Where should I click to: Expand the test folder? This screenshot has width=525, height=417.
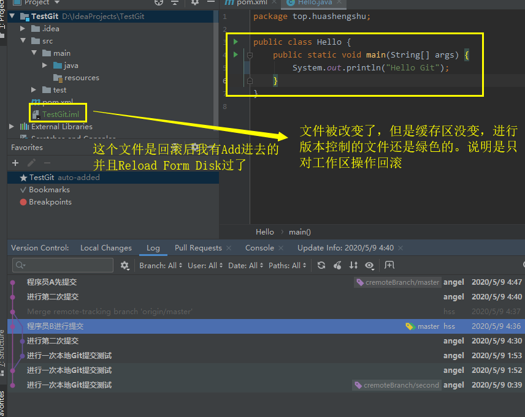point(34,89)
